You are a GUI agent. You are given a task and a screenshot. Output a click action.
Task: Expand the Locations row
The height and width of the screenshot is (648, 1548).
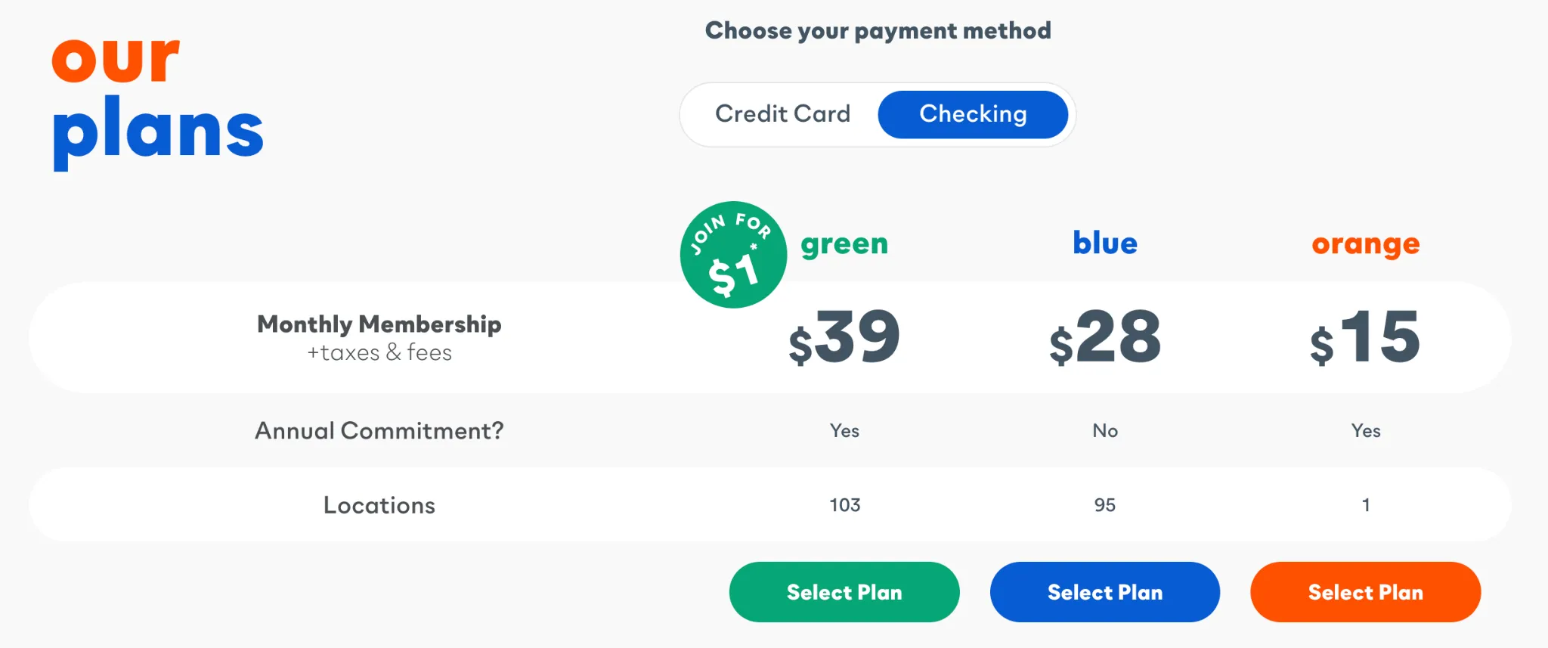tap(378, 505)
